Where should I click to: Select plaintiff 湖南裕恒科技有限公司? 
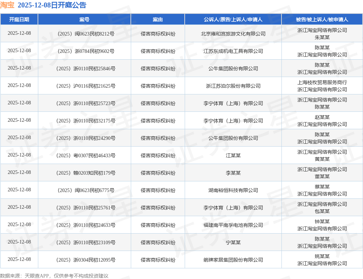click(x=233, y=190)
